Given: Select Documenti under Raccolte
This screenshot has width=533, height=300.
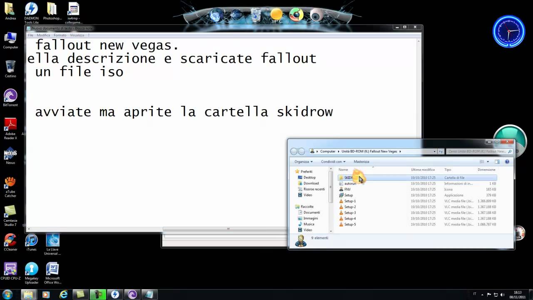Looking at the screenshot, I should click(311, 212).
